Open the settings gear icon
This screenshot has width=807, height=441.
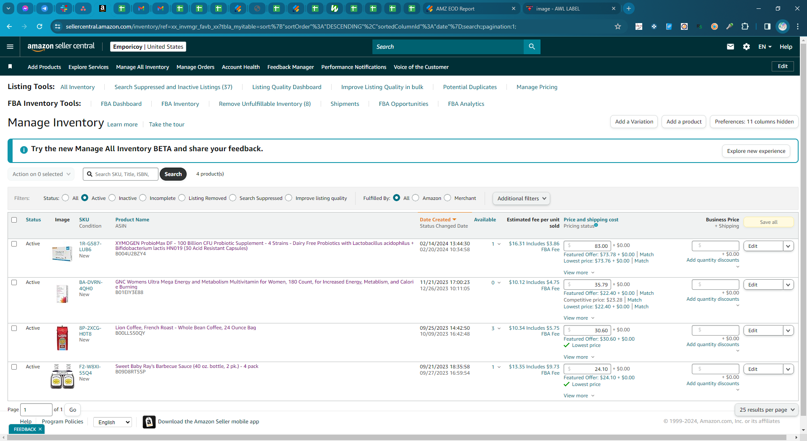(746, 47)
